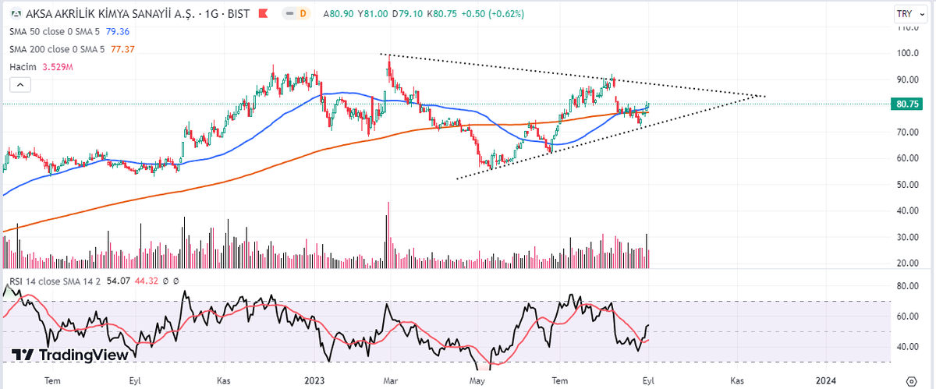
Task: Open the TRY currency dropdown
Action: (909, 14)
